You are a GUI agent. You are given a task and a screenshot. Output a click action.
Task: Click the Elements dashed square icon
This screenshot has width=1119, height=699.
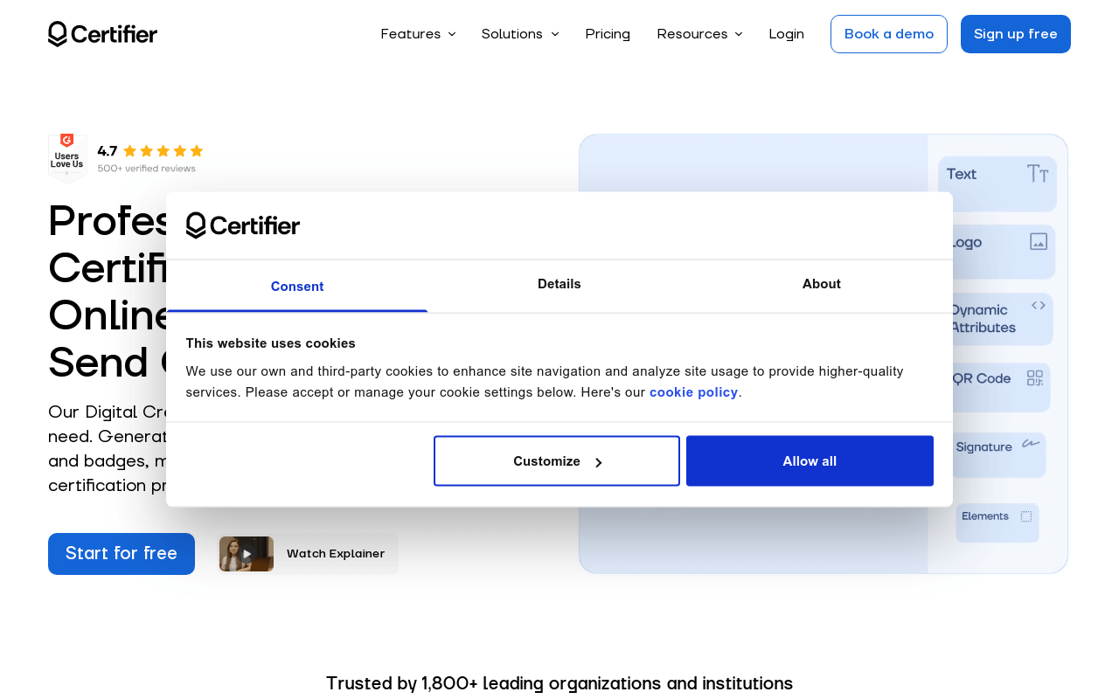point(1026,516)
